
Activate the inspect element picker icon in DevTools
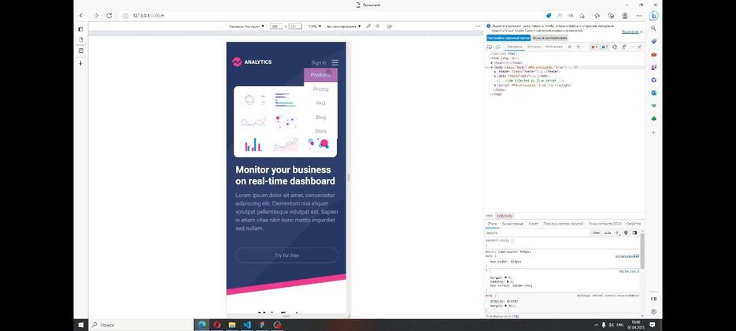[489, 47]
